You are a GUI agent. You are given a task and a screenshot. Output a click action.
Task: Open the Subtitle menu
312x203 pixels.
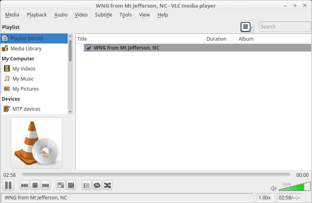(103, 15)
